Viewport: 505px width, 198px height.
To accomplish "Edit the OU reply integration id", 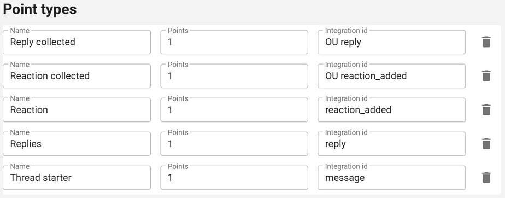I will [392, 42].
